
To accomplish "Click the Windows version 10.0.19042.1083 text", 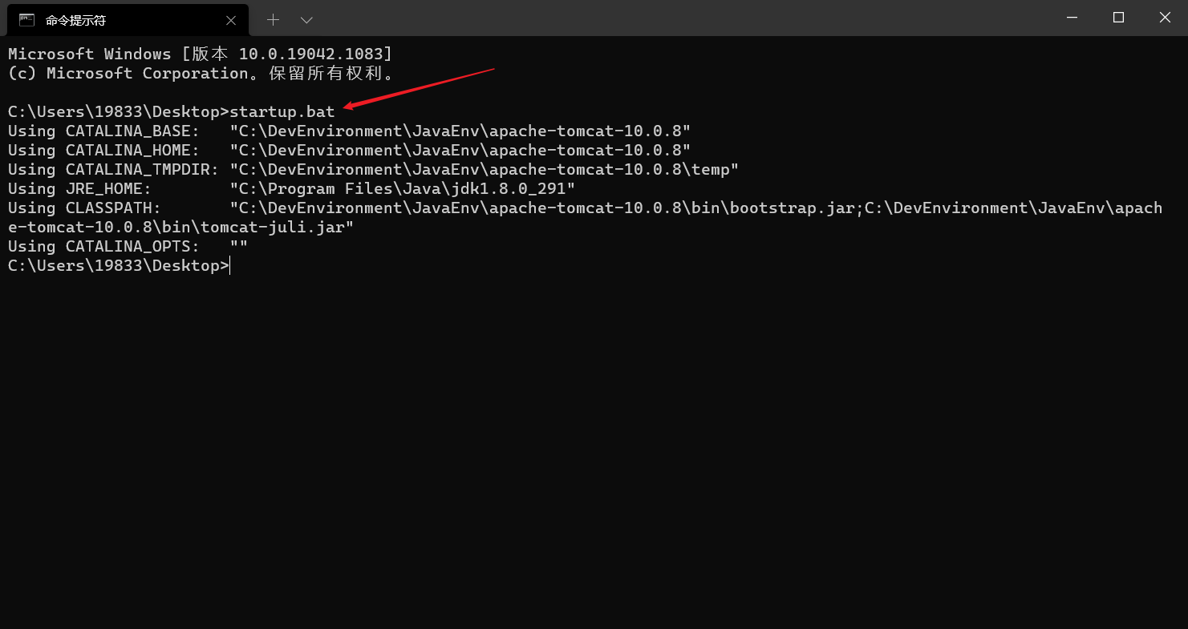I will pos(311,54).
